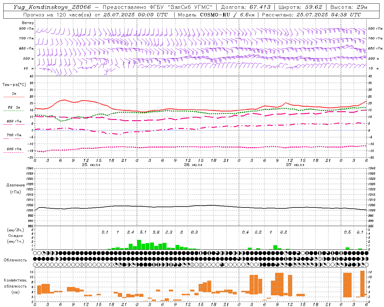This screenshot has height=307, width=384.
Task: Click the Давление pressure panel label
Action: (15, 185)
